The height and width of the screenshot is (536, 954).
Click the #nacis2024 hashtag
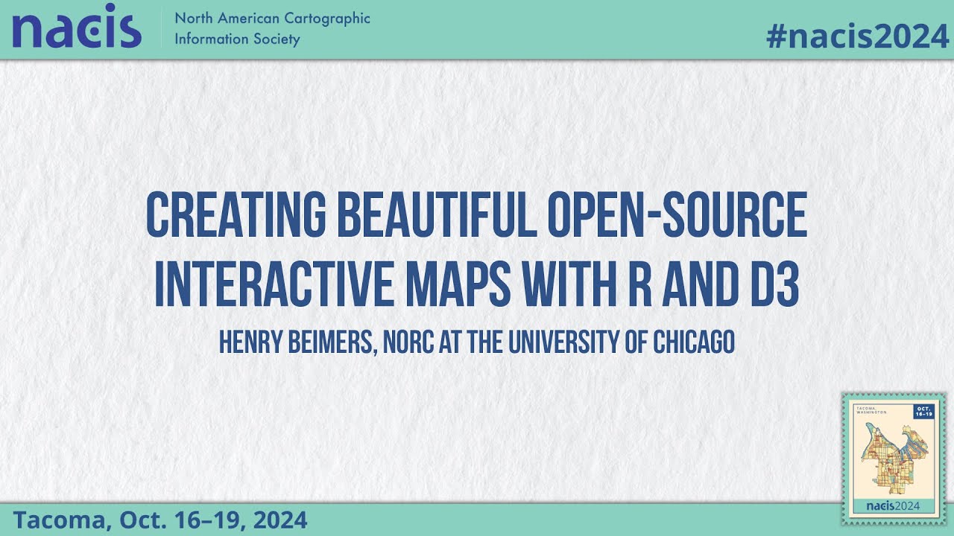coord(857,36)
